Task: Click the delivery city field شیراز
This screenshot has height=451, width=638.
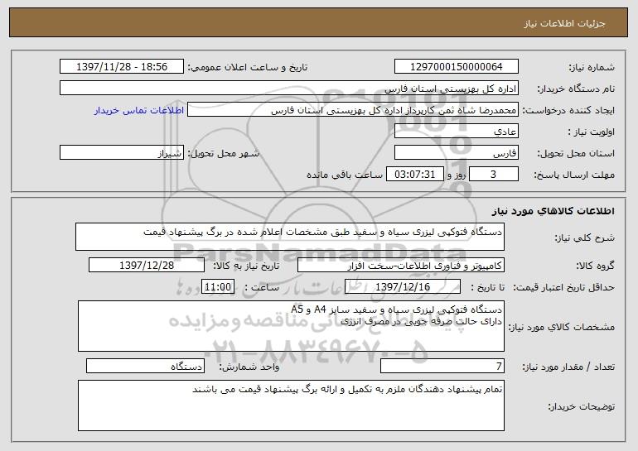Action: (x=122, y=153)
